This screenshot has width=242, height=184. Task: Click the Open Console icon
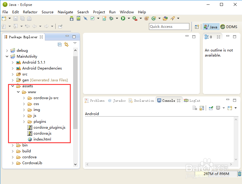pos(230,108)
